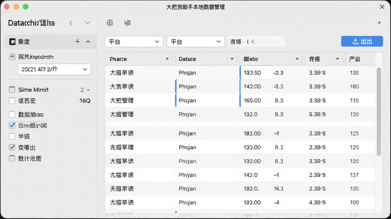
Task: Uncheck the gray checked 出 checkbox
Action: pyautogui.click(x=12, y=147)
